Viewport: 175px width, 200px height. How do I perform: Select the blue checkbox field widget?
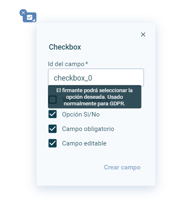30,17
